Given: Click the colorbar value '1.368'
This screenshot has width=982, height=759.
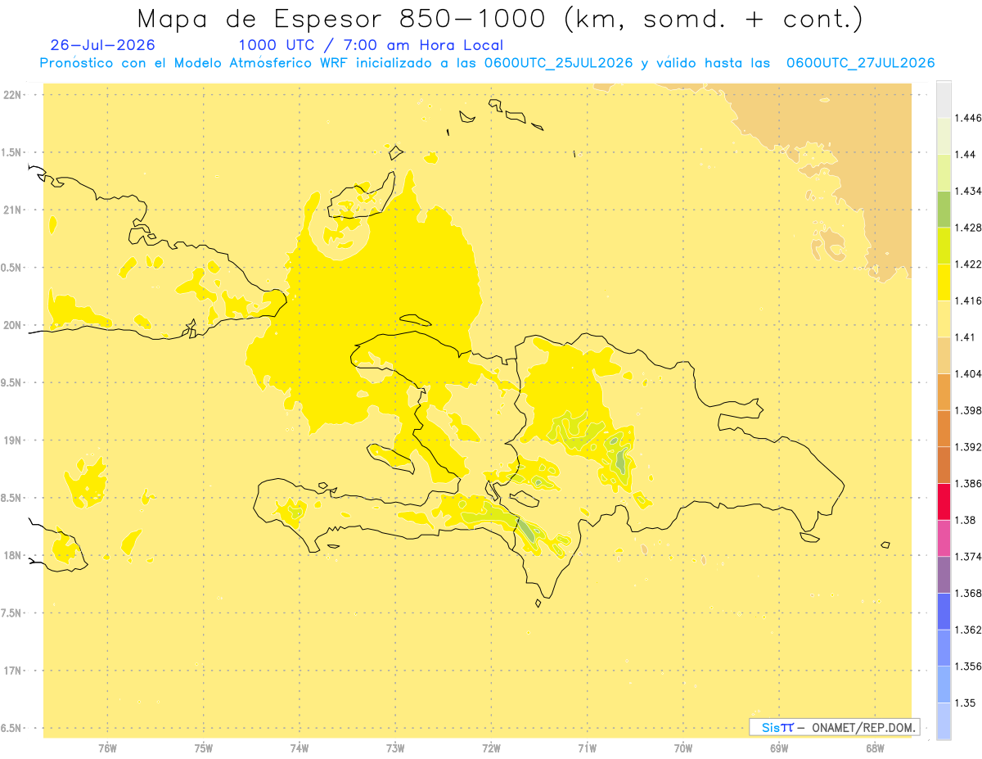Looking at the screenshot, I should point(968,593).
